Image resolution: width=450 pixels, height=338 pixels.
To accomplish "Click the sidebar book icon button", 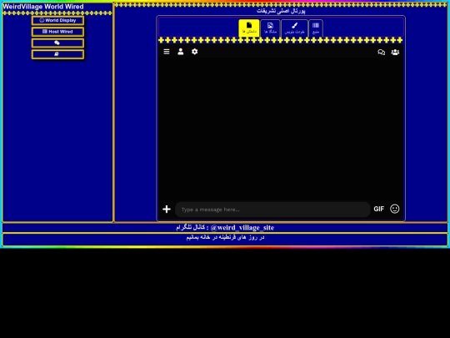I will tap(57, 54).
